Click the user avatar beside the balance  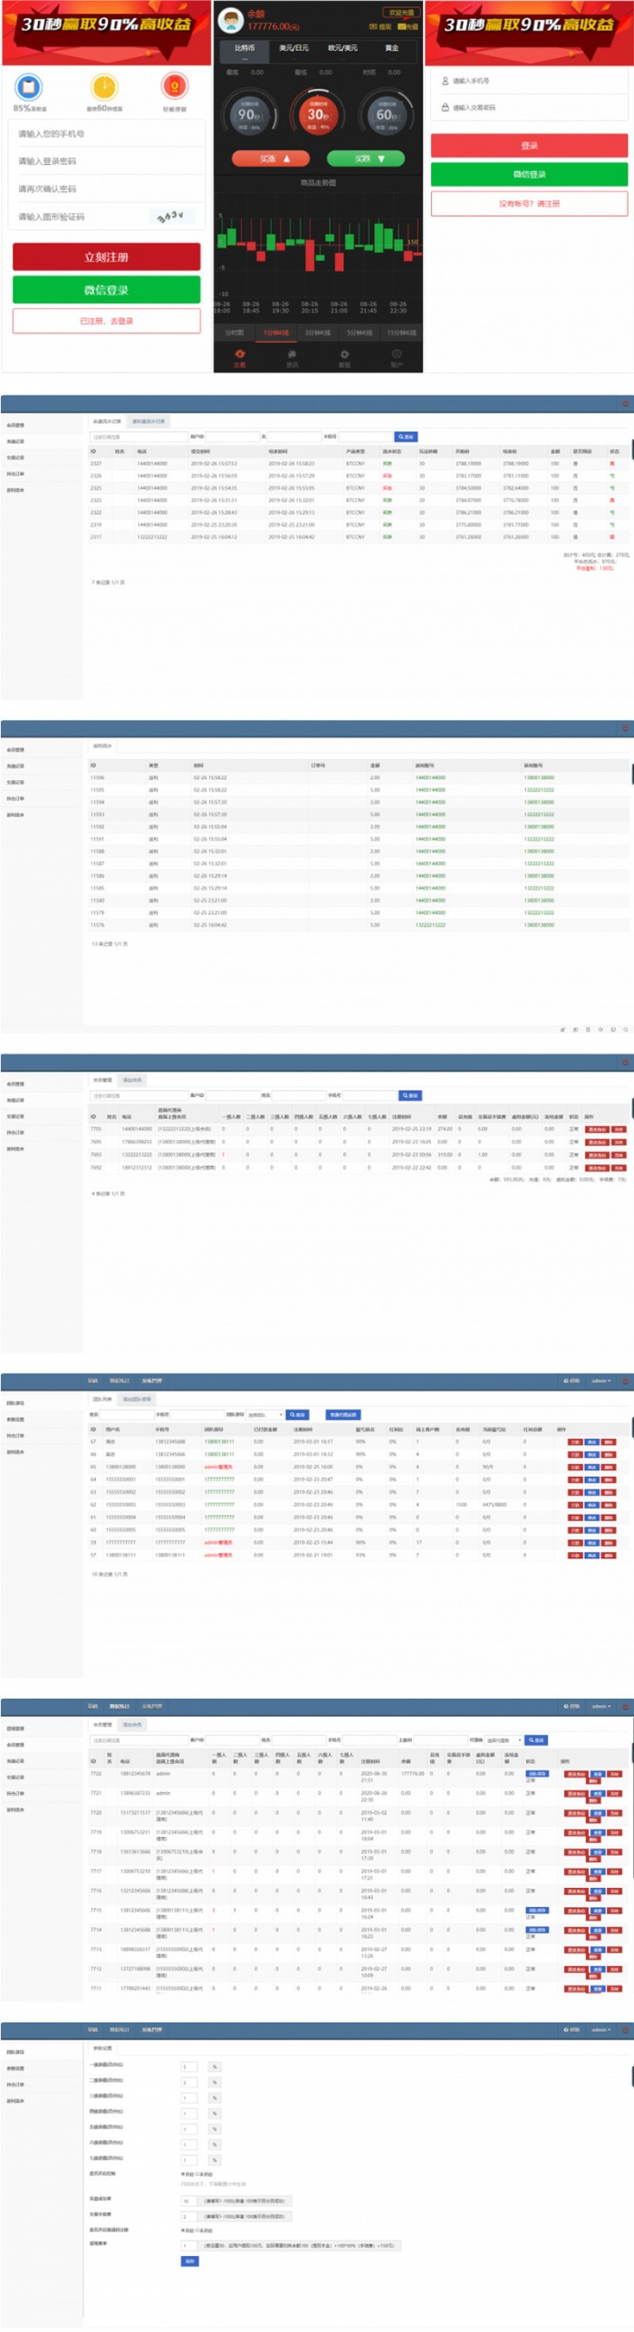[x=232, y=18]
